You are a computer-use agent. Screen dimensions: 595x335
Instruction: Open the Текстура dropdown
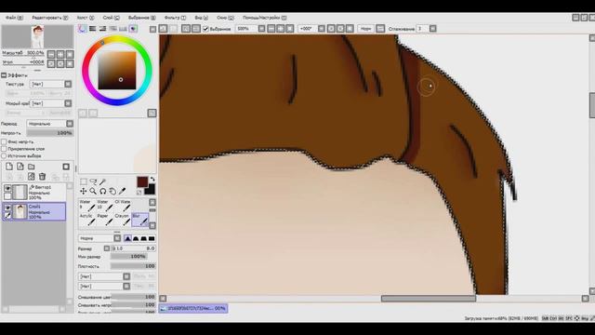pyautogui.click(x=51, y=84)
